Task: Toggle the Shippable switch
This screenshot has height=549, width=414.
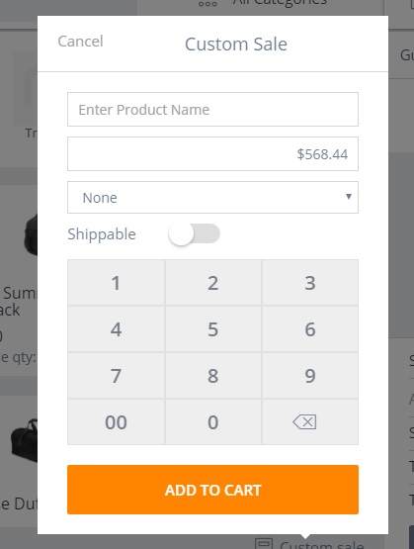Action: coord(194,233)
